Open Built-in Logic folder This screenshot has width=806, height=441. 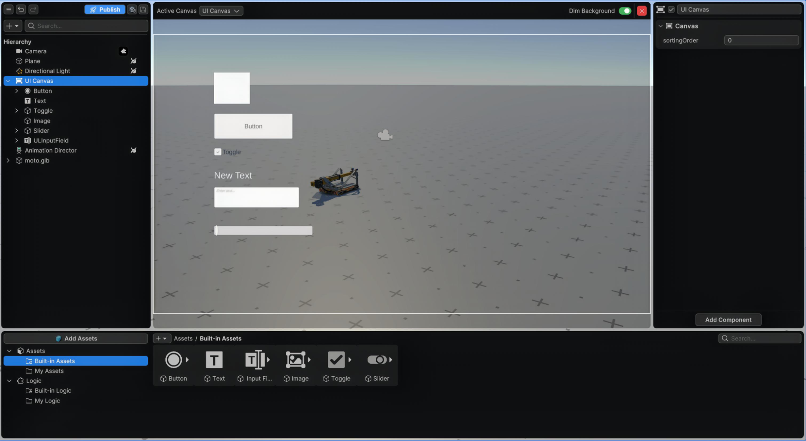tap(53, 391)
